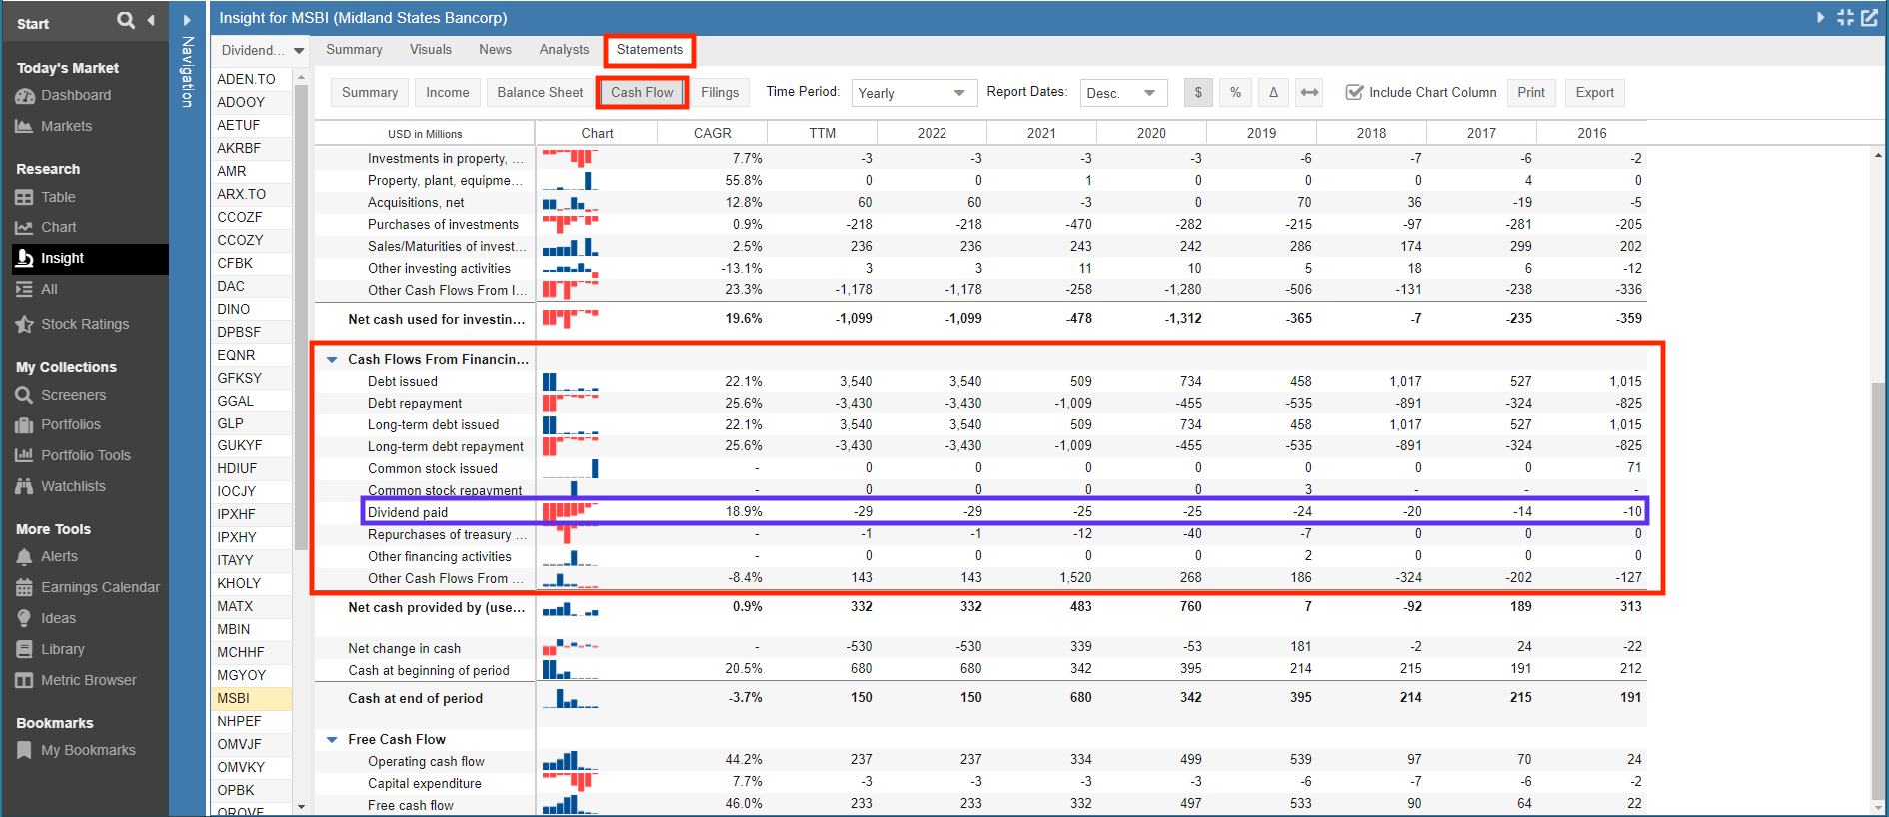The height and width of the screenshot is (817, 1889).
Task: Switch to the Visuals tab
Action: pyautogui.click(x=431, y=49)
